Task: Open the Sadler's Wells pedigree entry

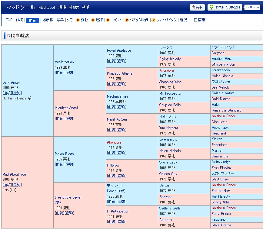Action: point(170,208)
